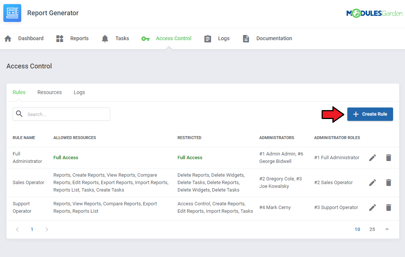Click the Documentation file icon

click(x=246, y=39)
